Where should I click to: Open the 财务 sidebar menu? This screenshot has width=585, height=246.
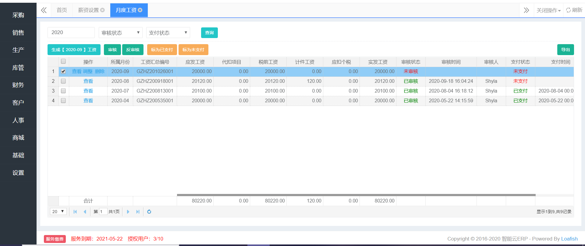pyautogui.click(x=18, y=85)
